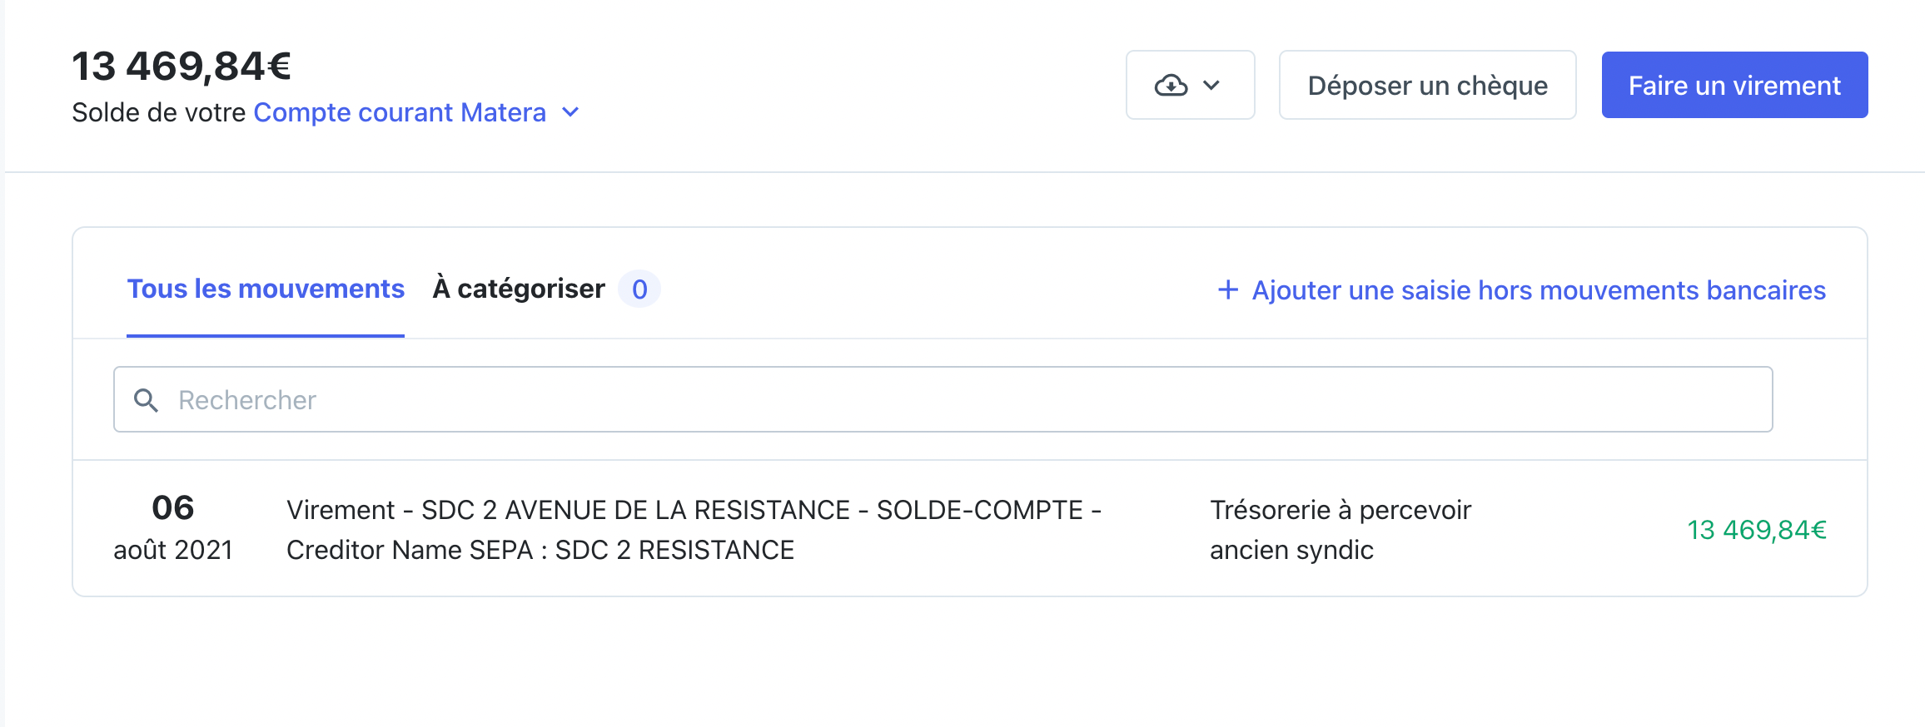Click Faire un virement button
This screenshot has height=727, width=1925.
[x=1734, y=85]
